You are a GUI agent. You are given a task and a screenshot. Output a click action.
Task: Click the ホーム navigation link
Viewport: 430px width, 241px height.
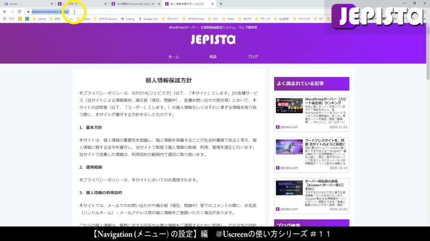coord(173,56)
